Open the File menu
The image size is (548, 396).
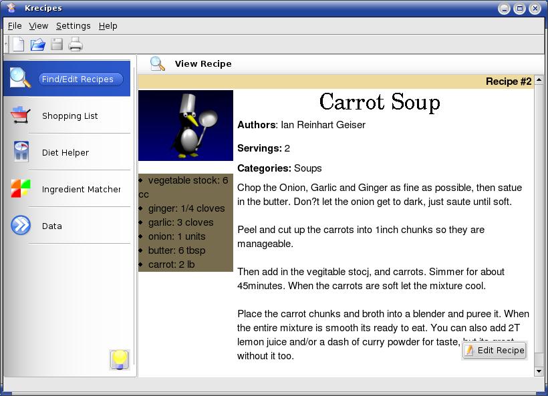coord(15,26)
